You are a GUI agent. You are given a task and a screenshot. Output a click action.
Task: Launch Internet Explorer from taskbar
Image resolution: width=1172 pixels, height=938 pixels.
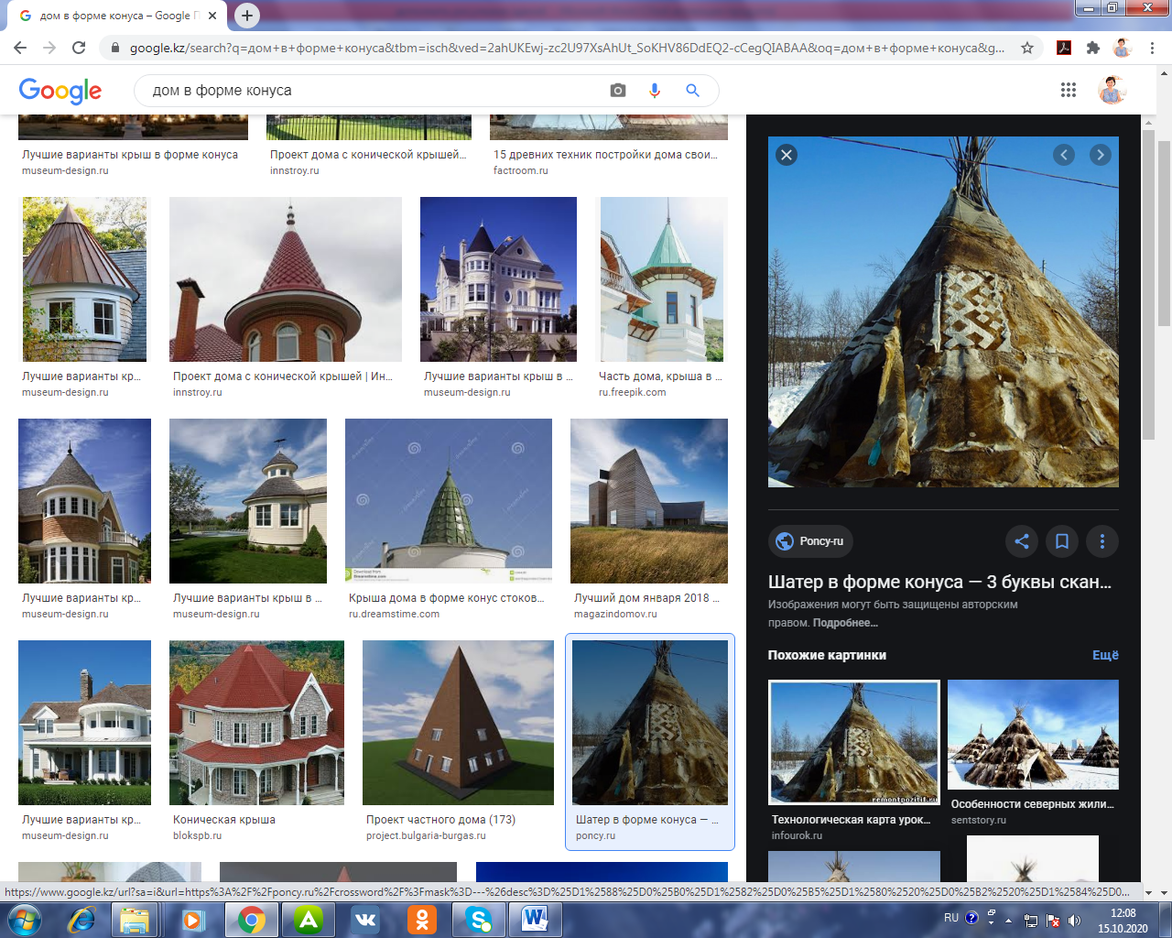[81, 920]
